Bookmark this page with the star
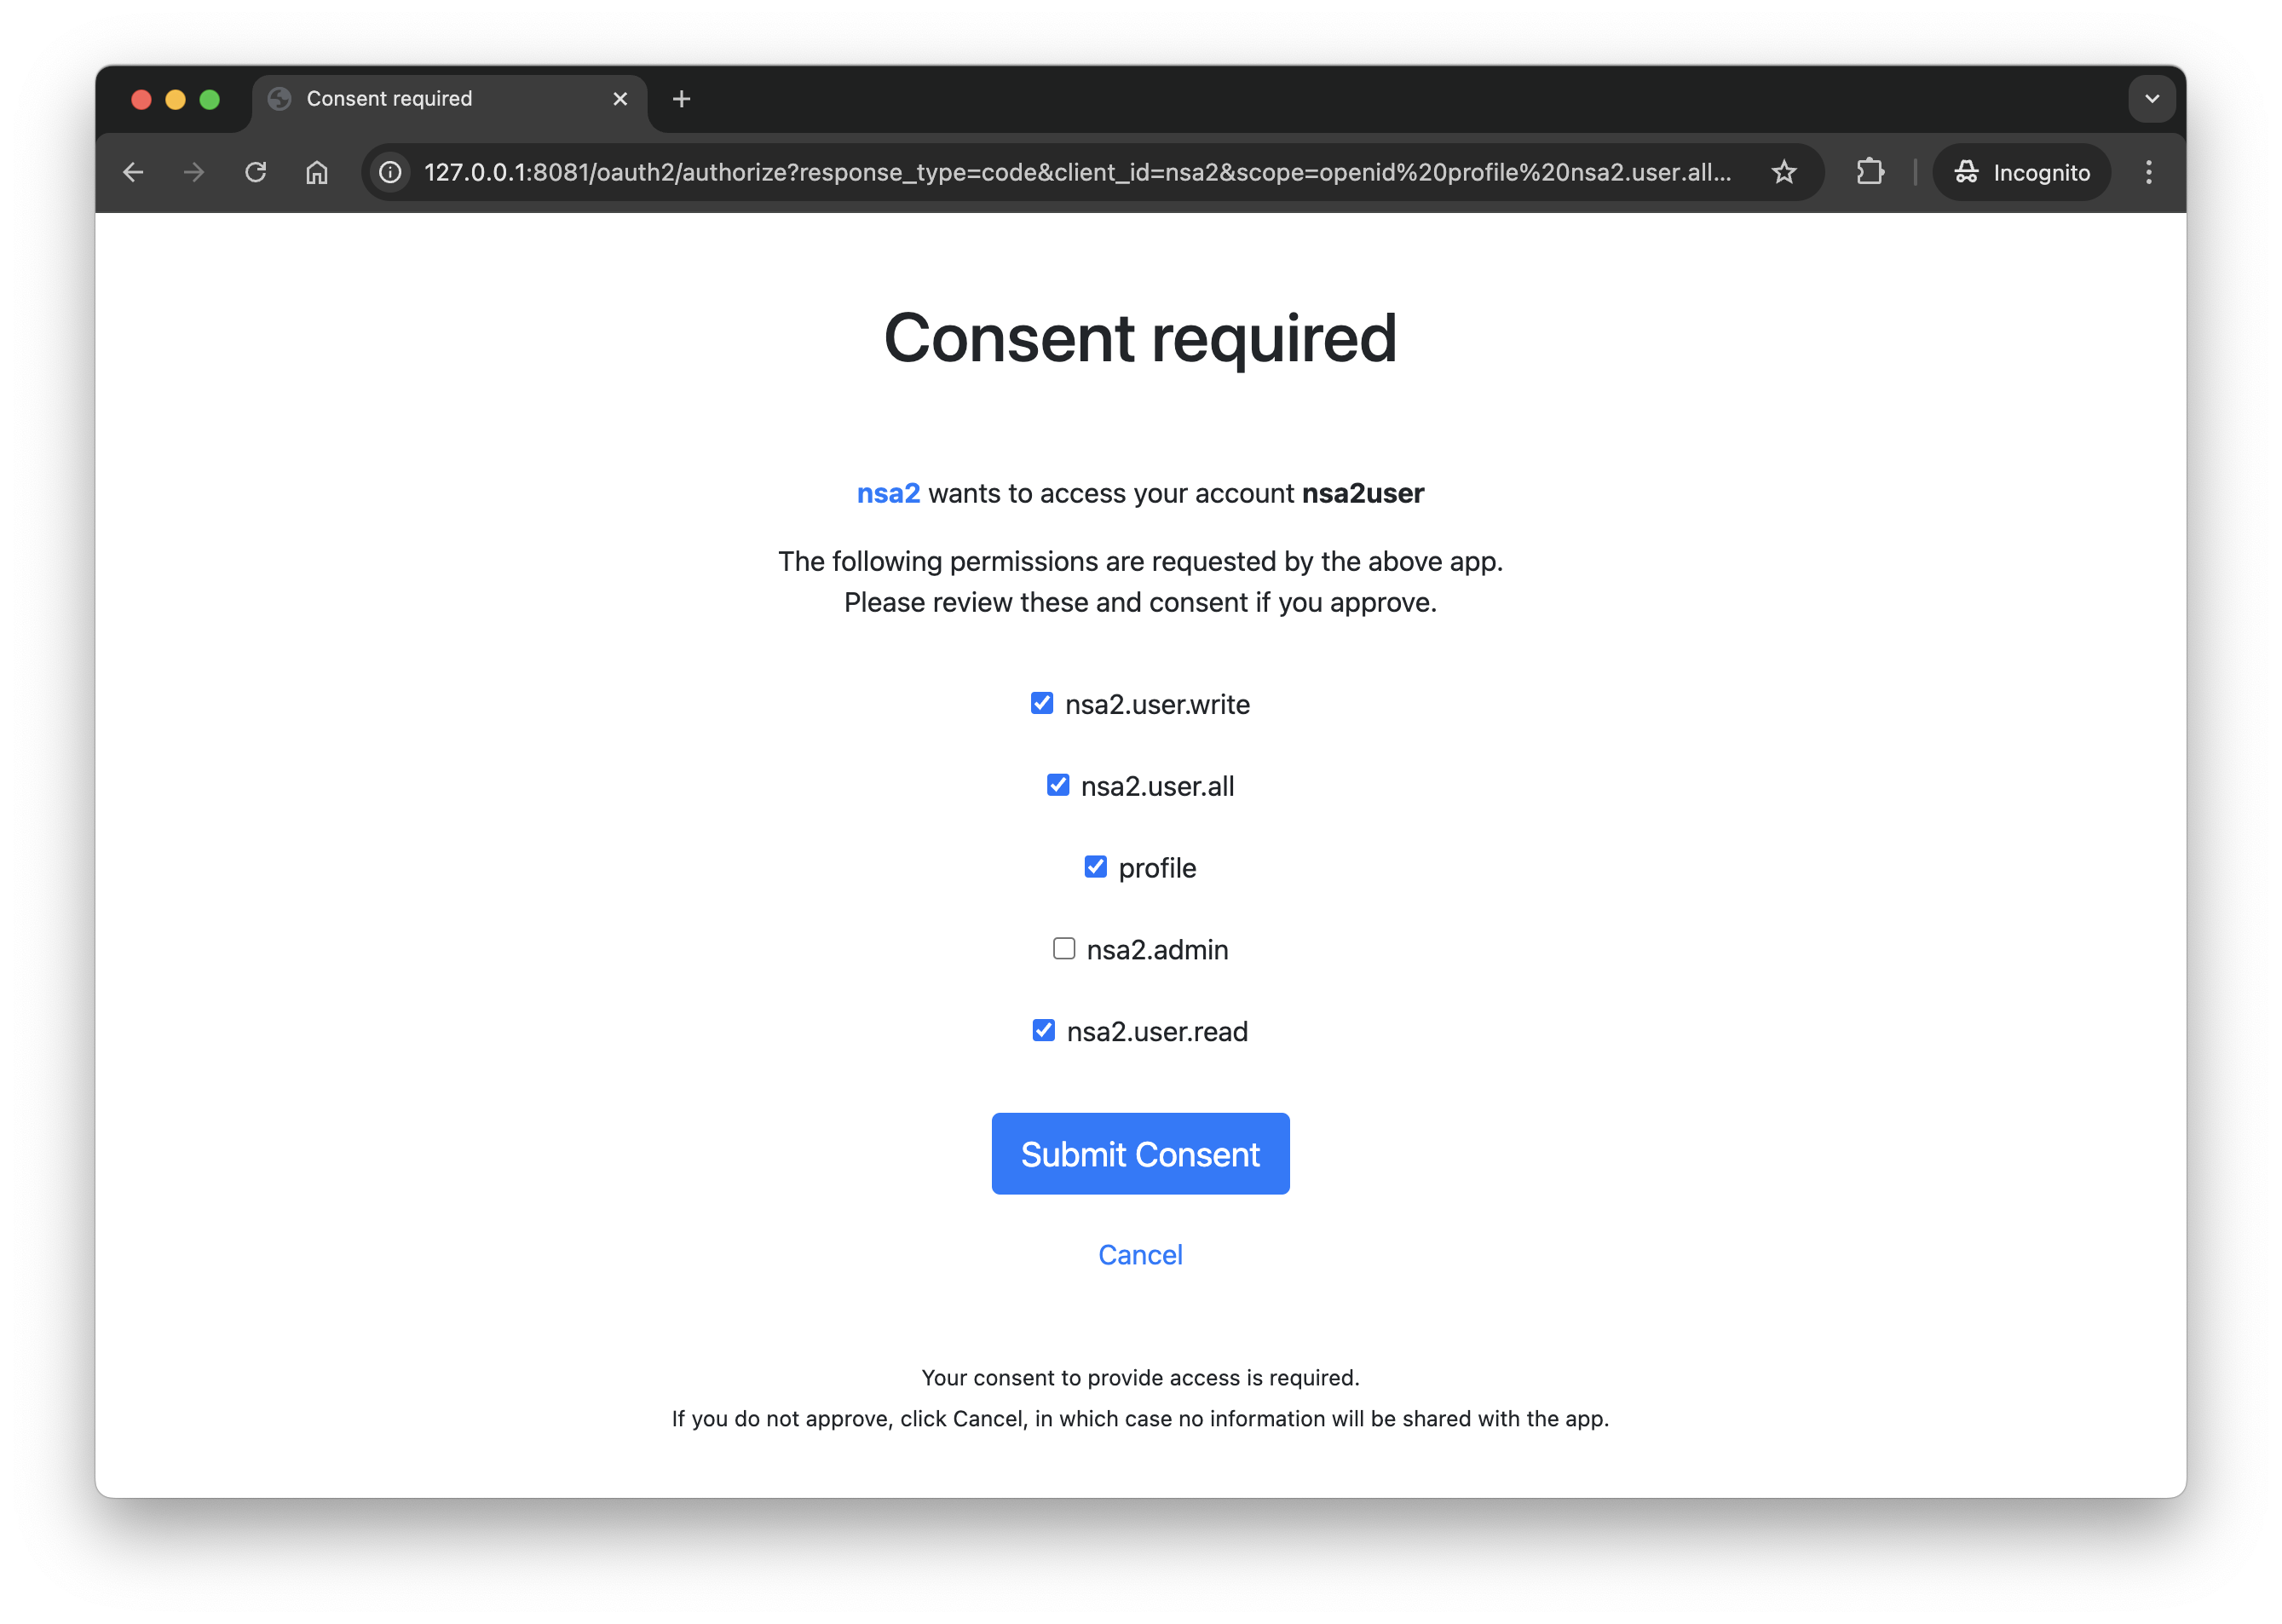2282x1624 pixels. click(1783, 172)
